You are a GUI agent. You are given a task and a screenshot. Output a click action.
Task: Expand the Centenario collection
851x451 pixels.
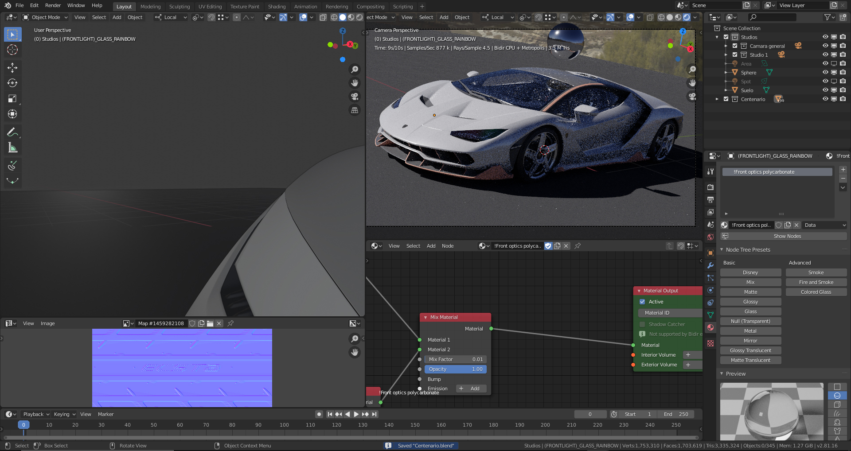pos(717,99)
